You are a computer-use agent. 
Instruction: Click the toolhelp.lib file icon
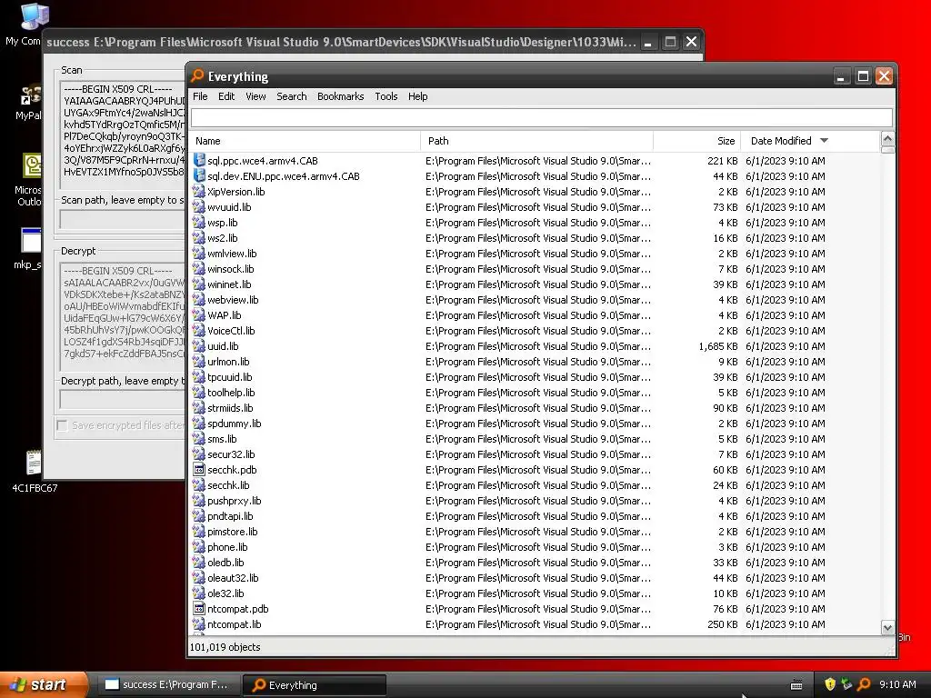[199, 392]
